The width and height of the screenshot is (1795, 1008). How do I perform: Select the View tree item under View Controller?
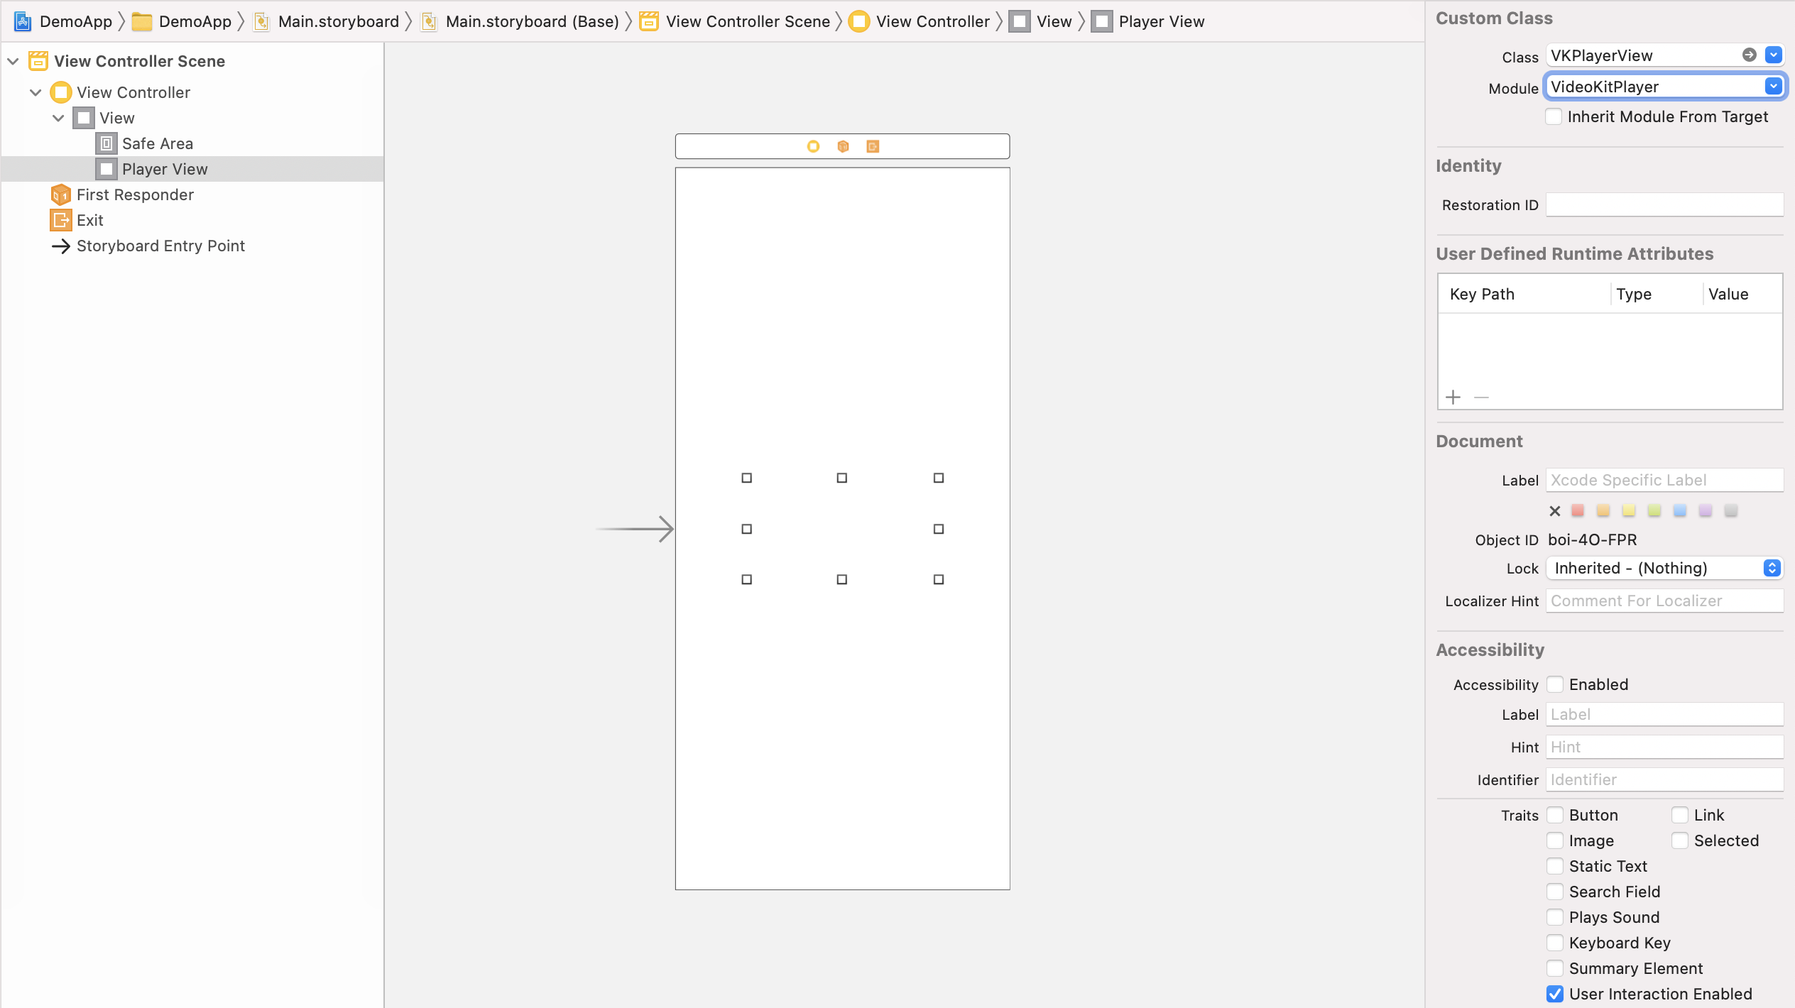point(116,117)
